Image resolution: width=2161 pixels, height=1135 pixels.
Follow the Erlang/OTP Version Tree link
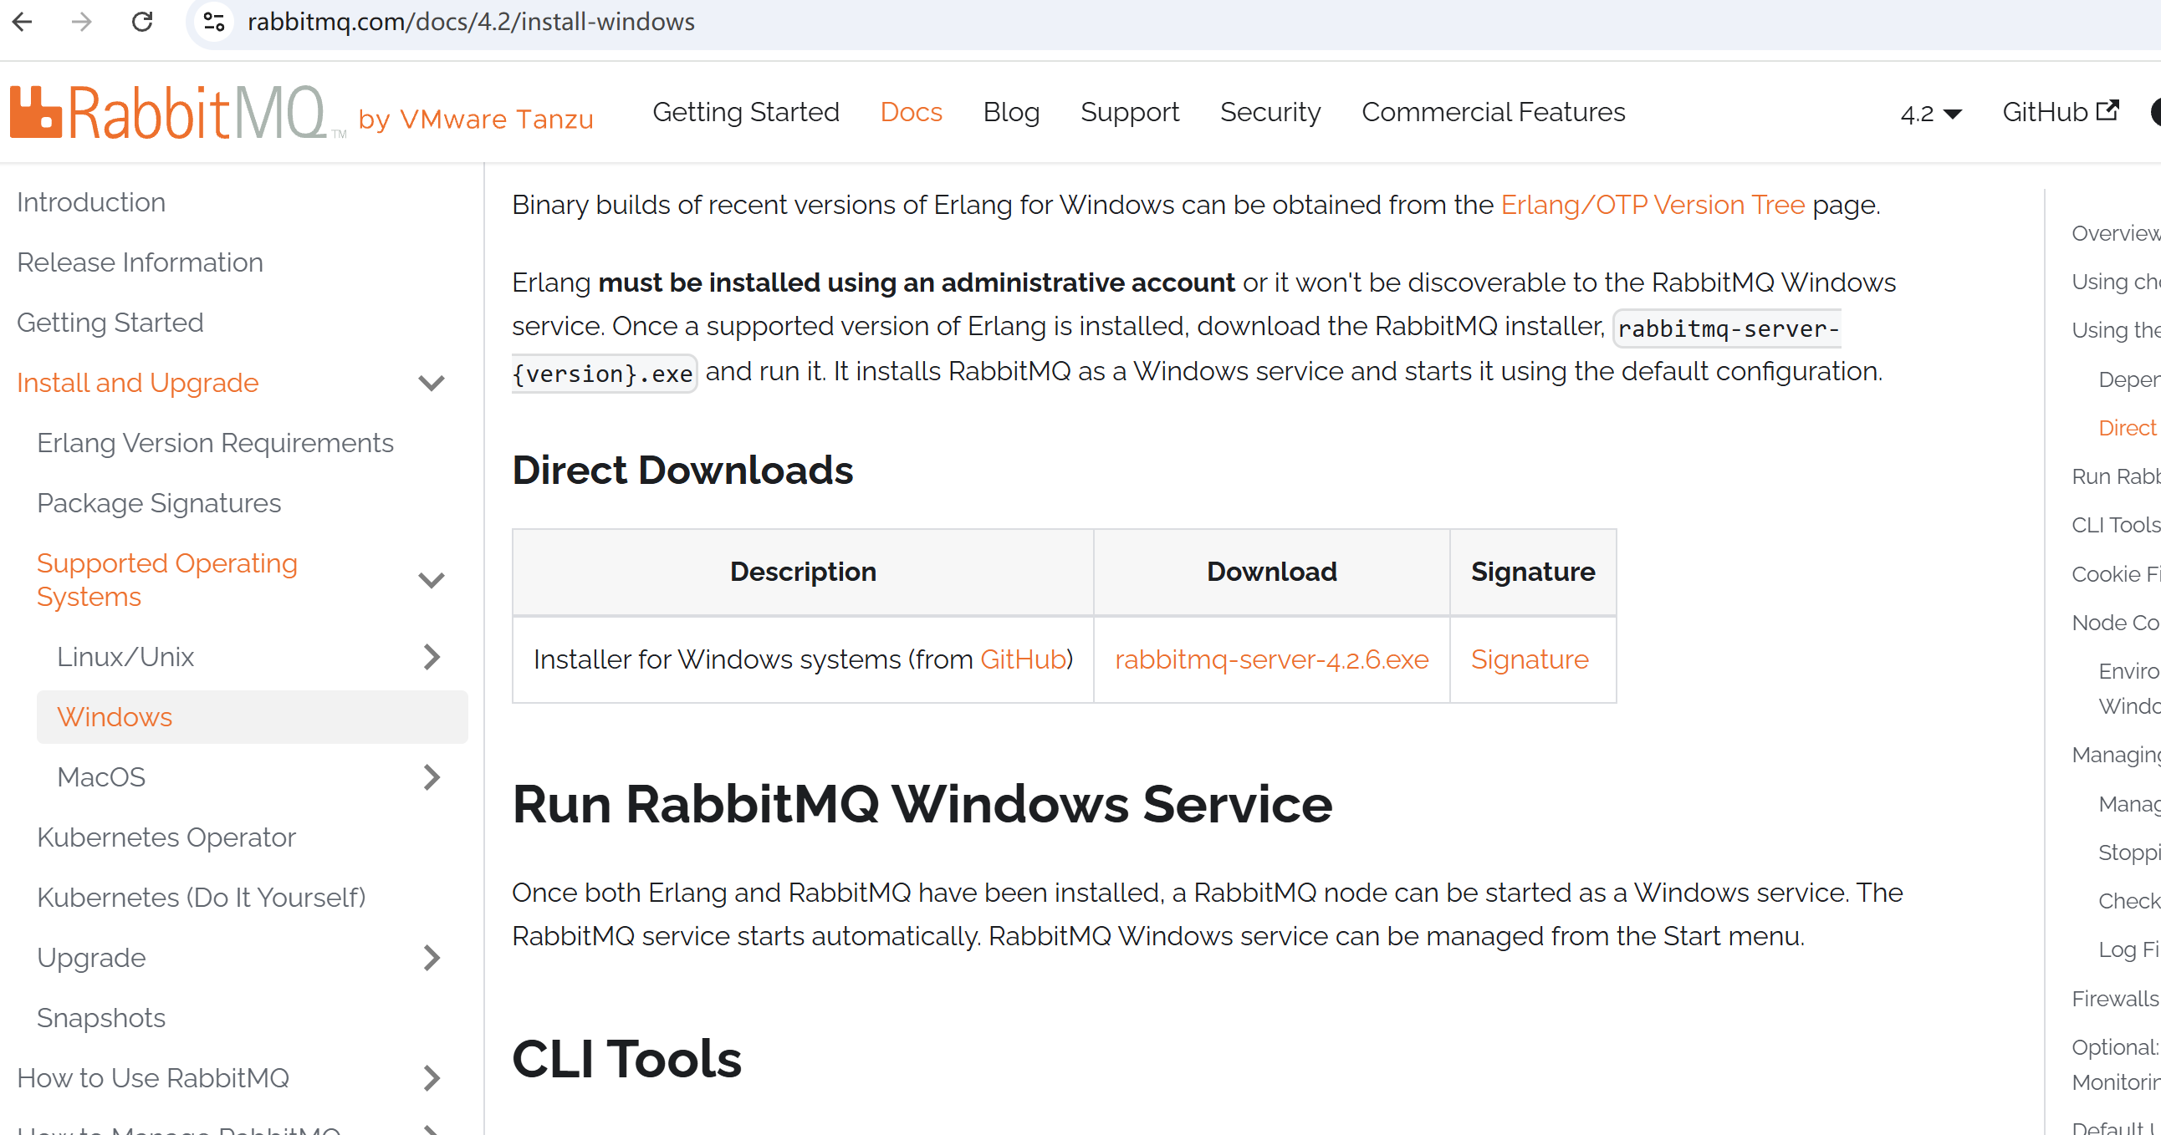click(1653, 205)
